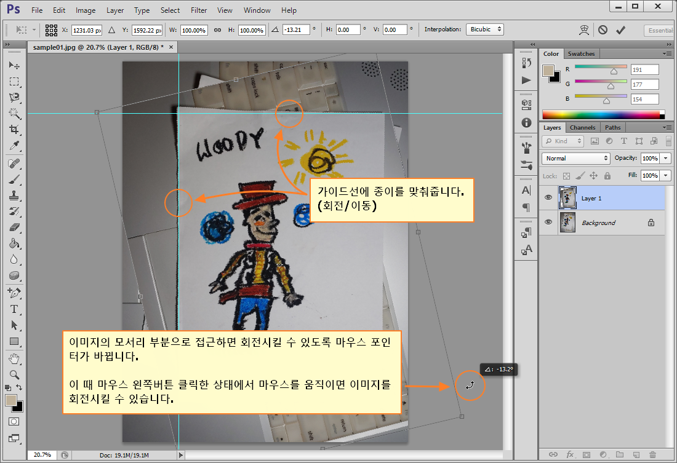Toggle lock position
The height and width of the screenshot is (463, 677).
pyautogui.click(x=594, y=176)
